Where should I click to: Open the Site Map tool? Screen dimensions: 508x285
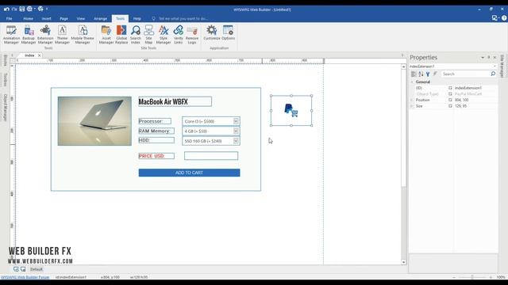pyautogui.click(x=148, y=35)
